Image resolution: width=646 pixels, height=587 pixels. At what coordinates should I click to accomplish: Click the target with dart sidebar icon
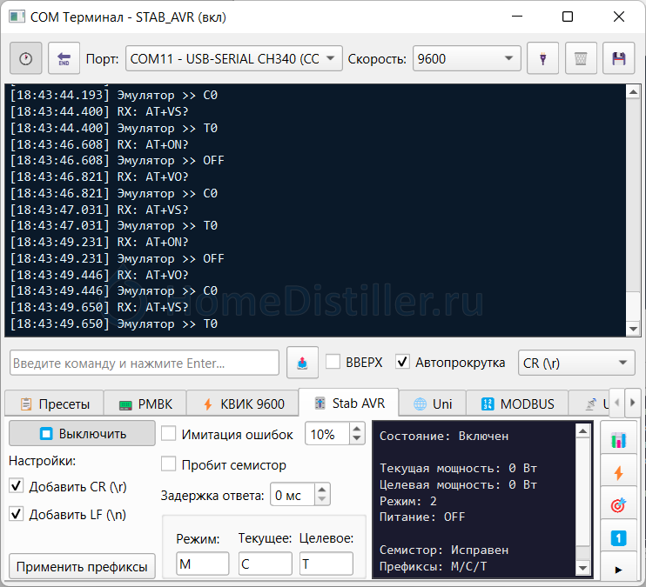tap(618, 505)
